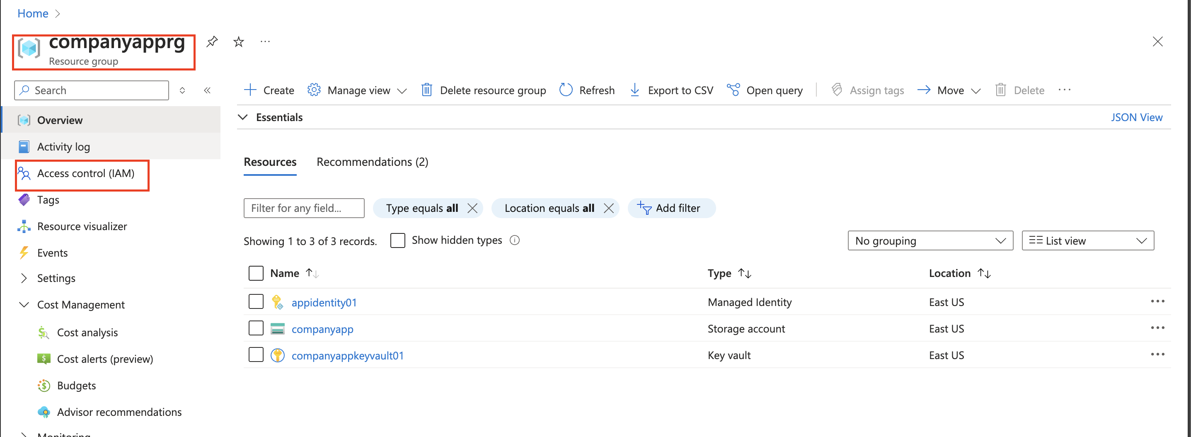Open Budgets under Cost Management
The height and width of the screenshot is (437, 1191).
click(76, 386)
